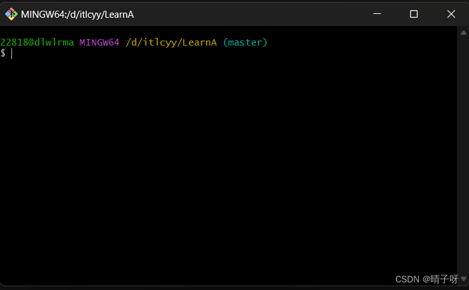469x290 pixels.
Task: Click the user ID 22818 in the prompt
Action: click(13, 42)
